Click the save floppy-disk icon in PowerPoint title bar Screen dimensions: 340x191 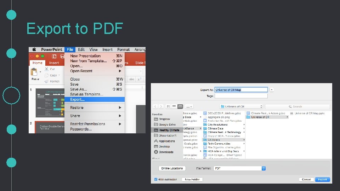coord(62,56)
